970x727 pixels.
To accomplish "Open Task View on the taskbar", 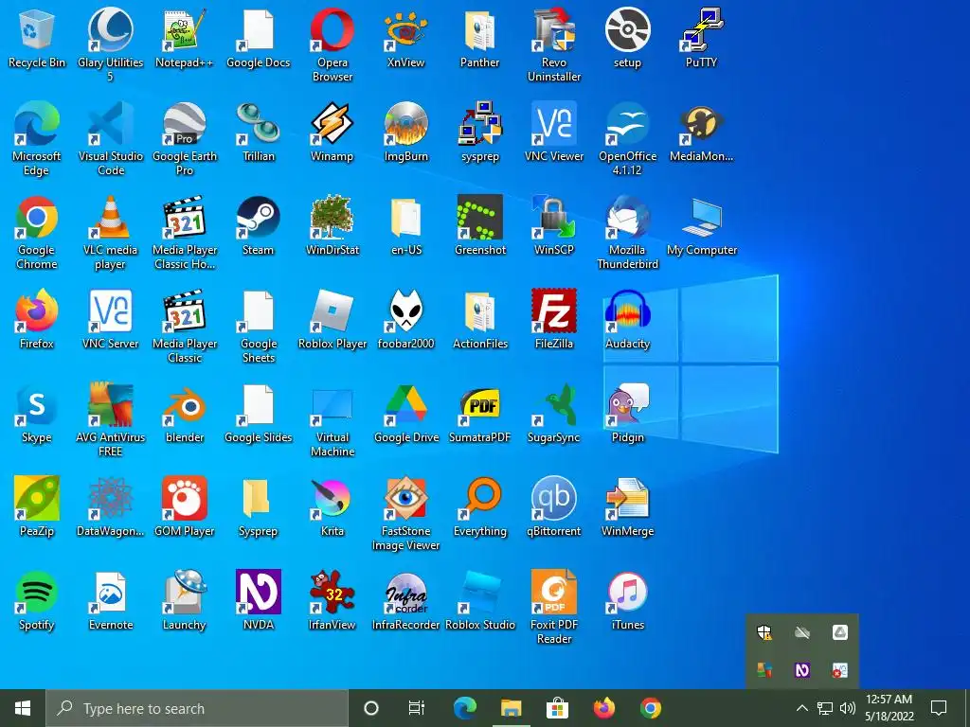I will [x=417, y=708].
